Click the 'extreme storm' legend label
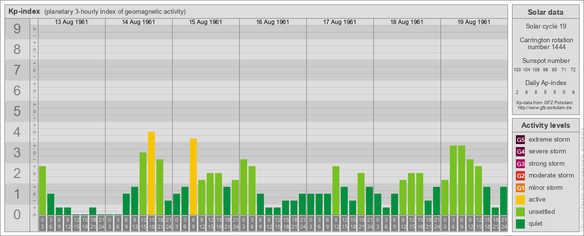Screen dimensions: 584x236 549,140
